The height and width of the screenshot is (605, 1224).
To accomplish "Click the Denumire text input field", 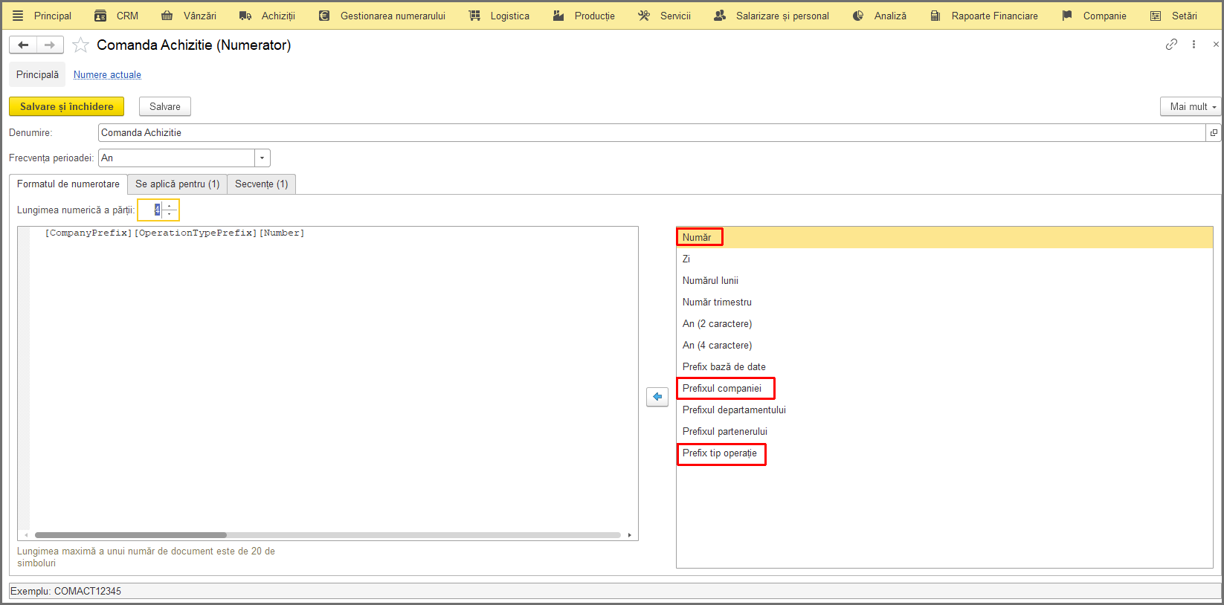I will (651, 133).
